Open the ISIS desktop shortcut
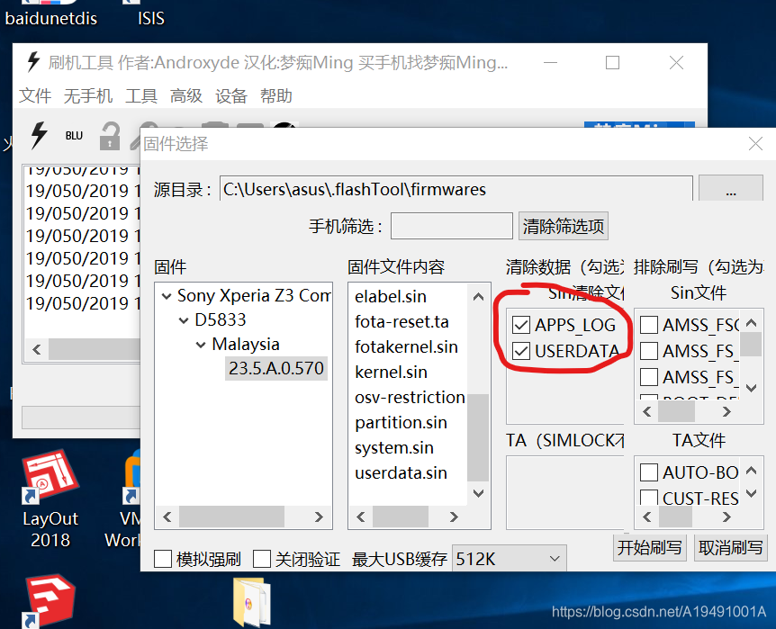This screenshot has height=629, width=776. pyautogui.click(x=150, y=14)
